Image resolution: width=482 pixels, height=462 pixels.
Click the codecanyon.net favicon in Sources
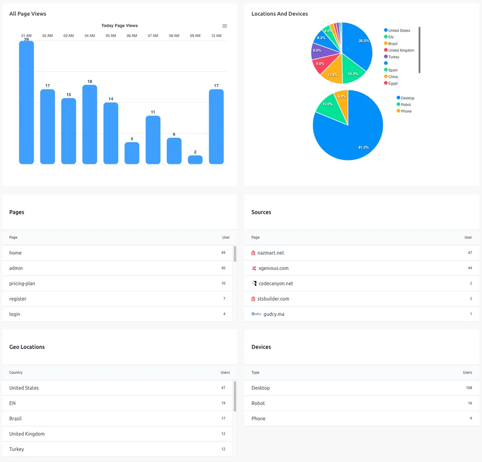[x=254, y=283]
